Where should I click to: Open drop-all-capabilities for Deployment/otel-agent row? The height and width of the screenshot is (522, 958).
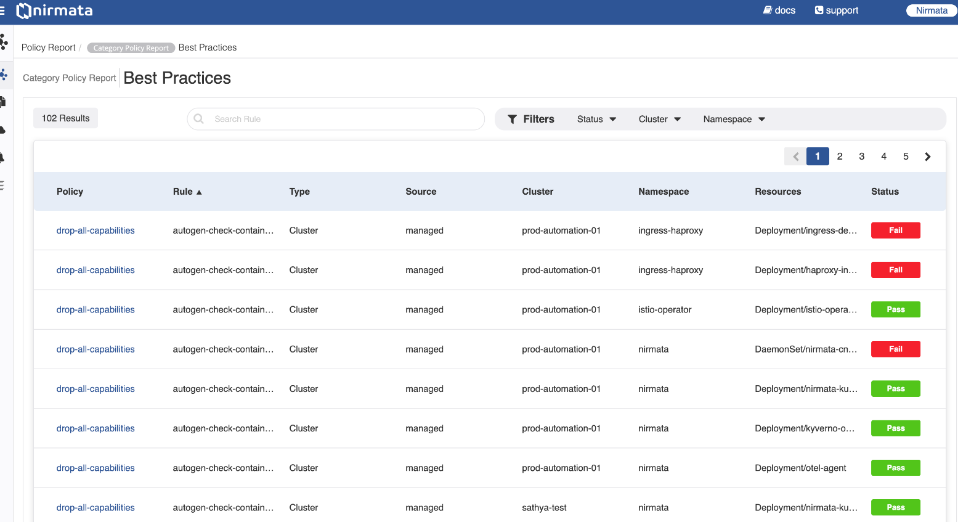click(x=95, y=468)
